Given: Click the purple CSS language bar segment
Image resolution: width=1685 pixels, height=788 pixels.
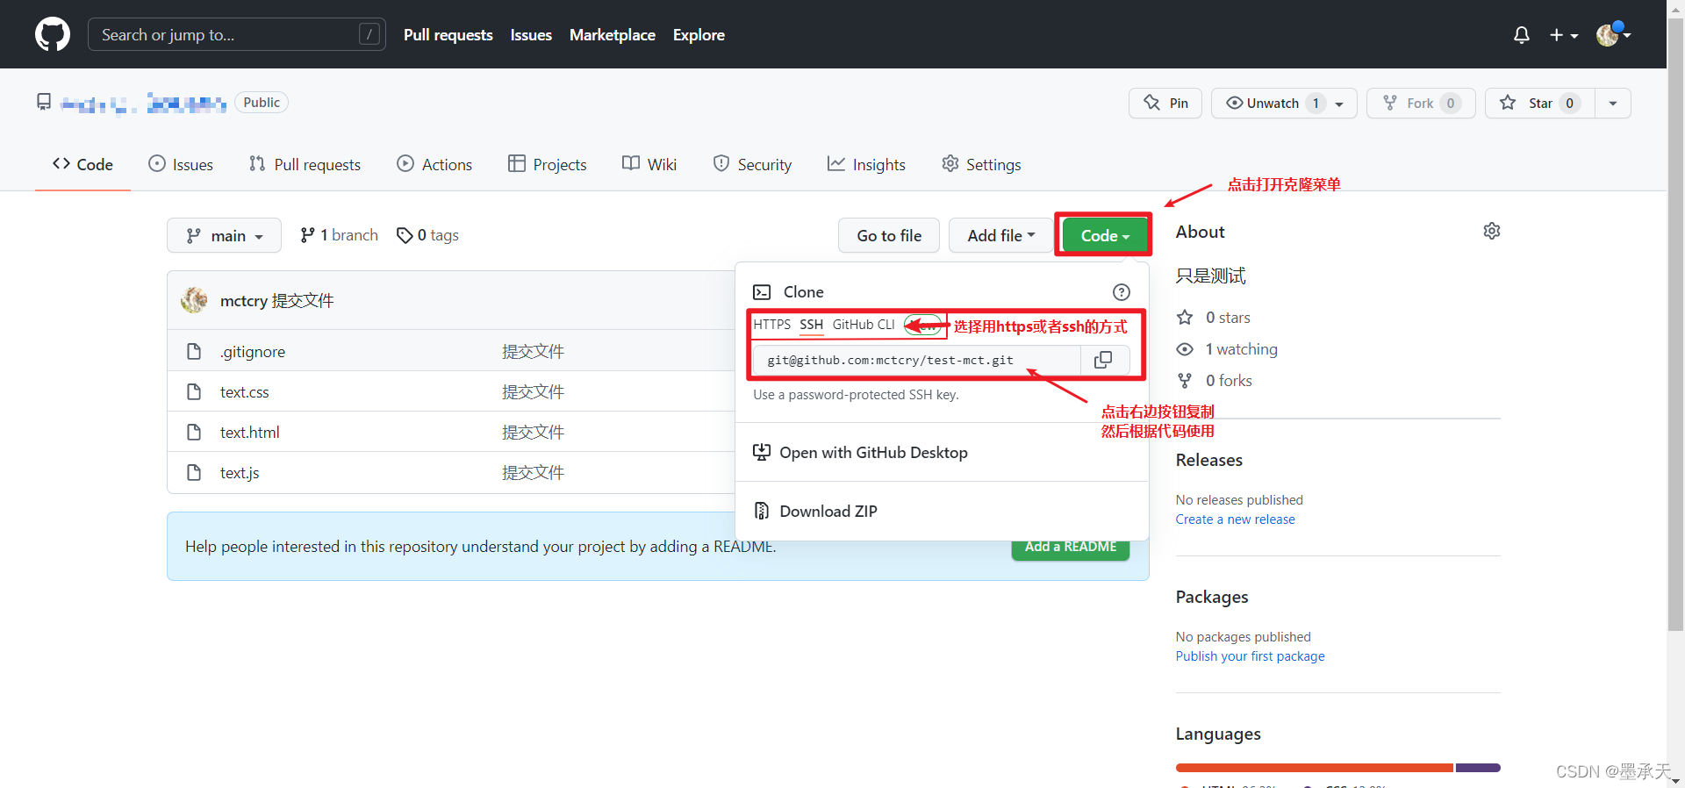Looking at the screenshot, I should tap(1478, 768).
